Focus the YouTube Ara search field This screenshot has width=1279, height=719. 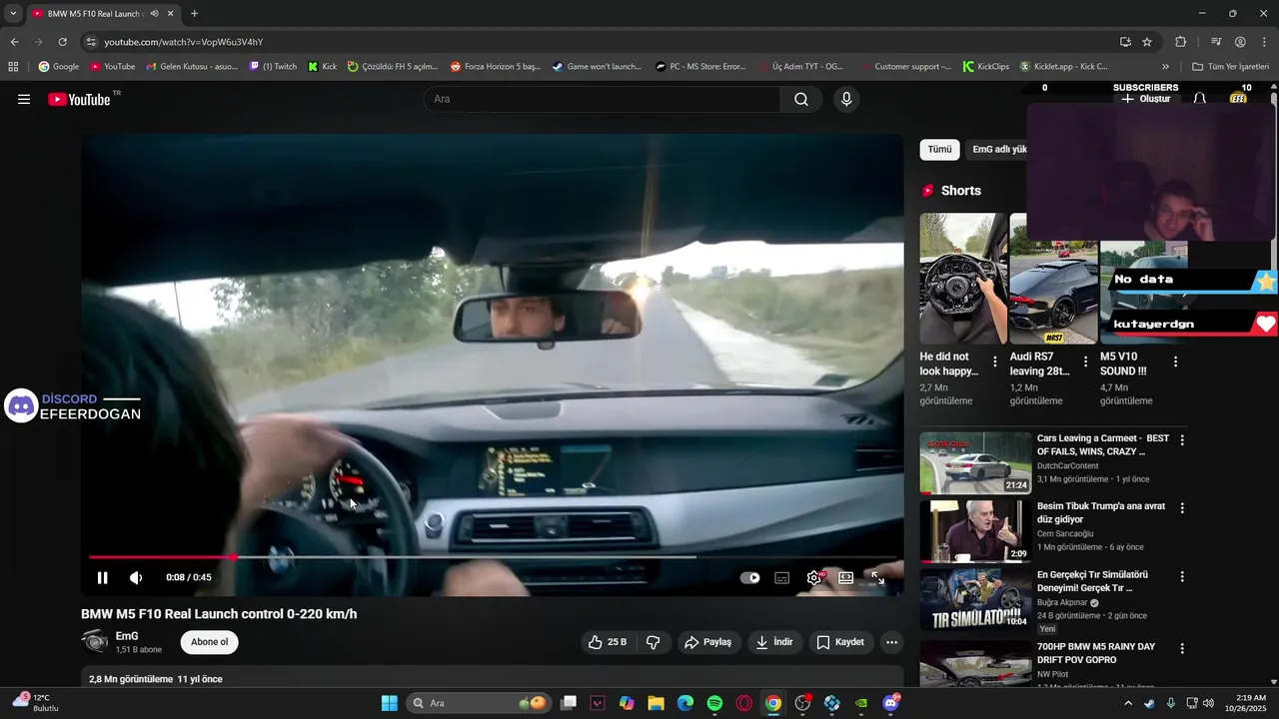(603, 99)
